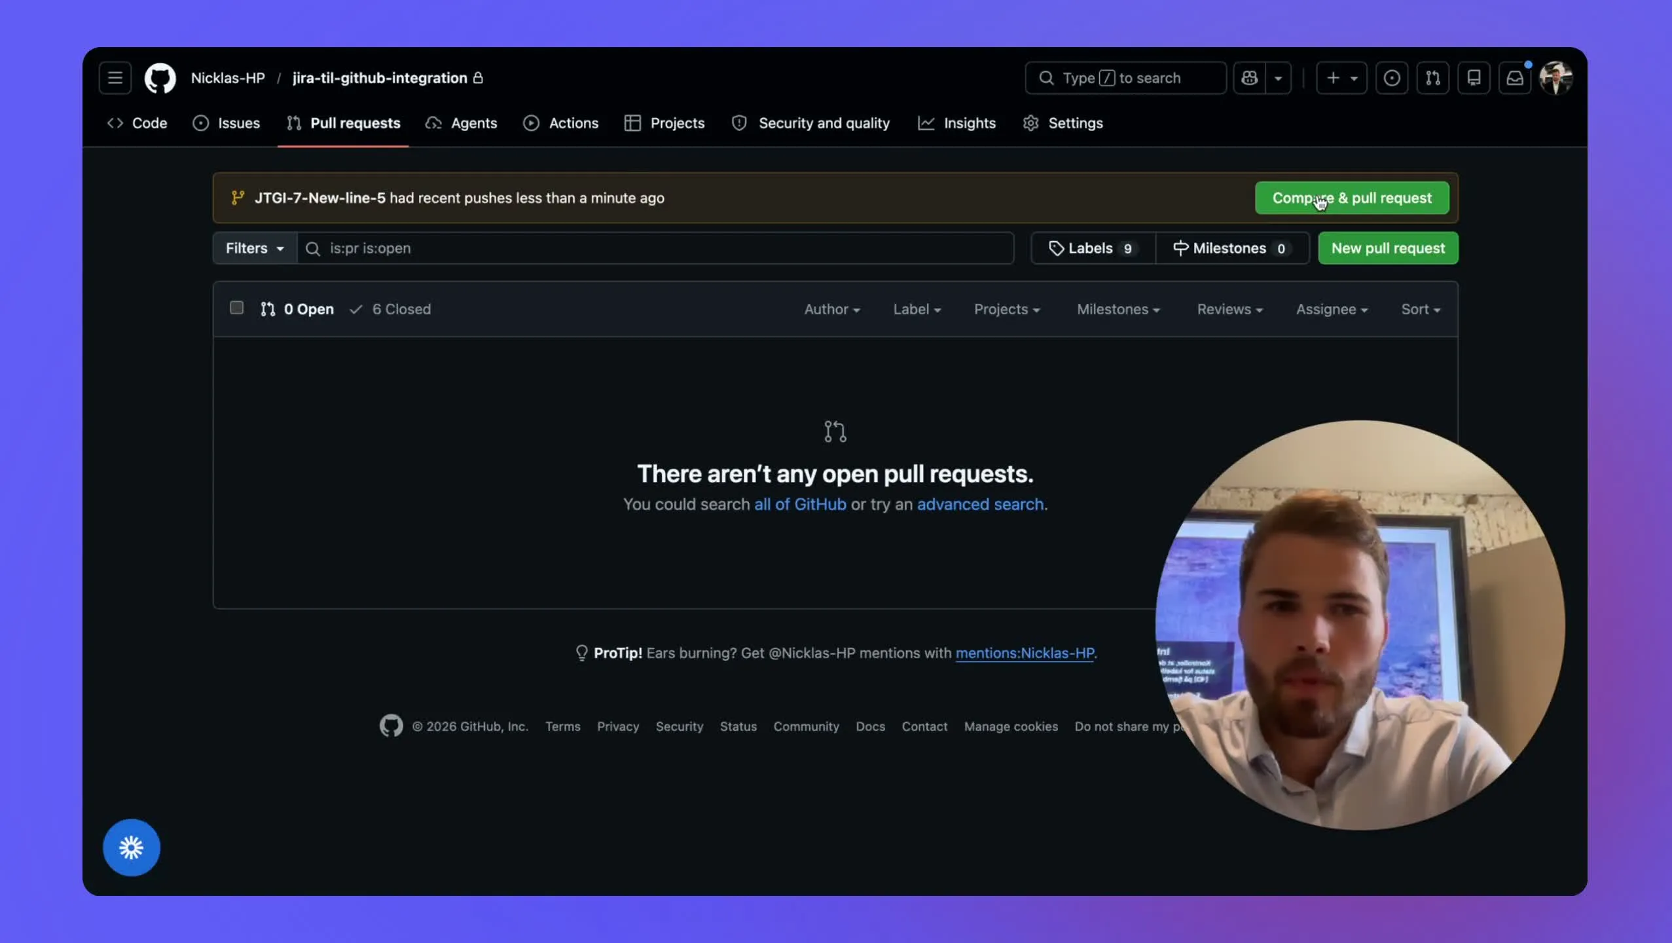Switch to the Issues tab
The height and width of the screenshot is (943, 1672).
point(227,123)
